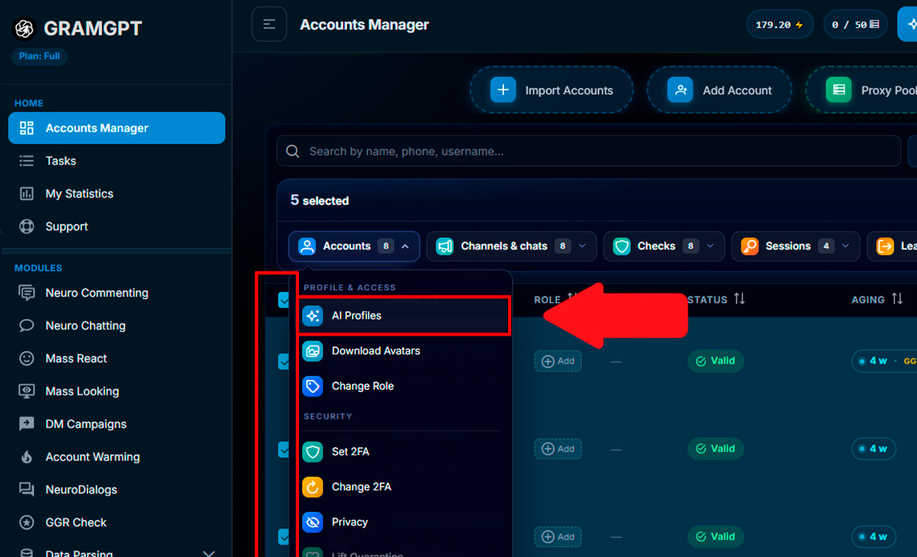Open Mass React smiley icon

(x=26, y=358)
